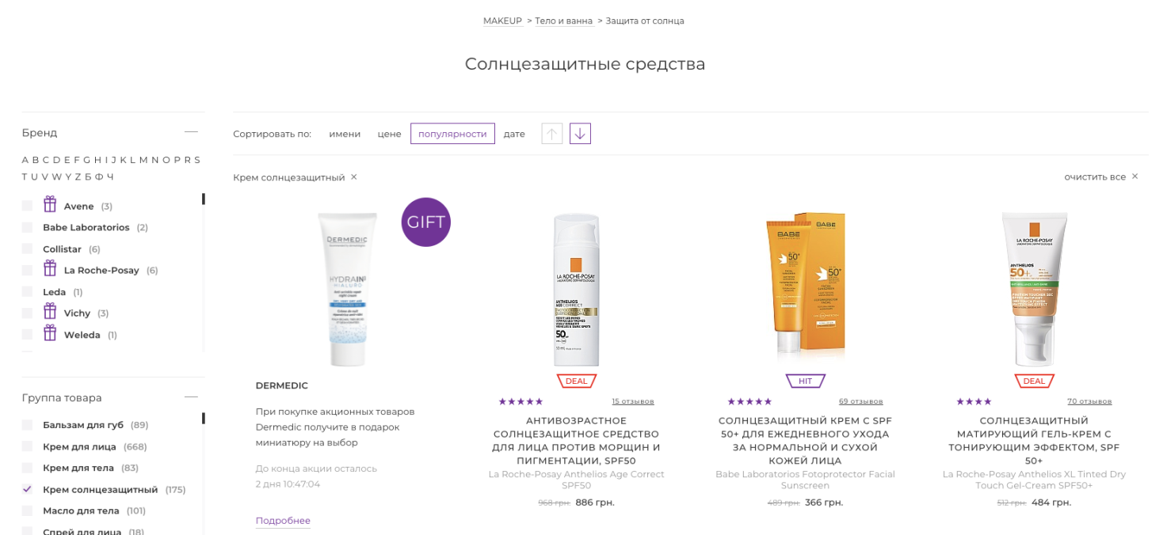Click the gift icon next to Weleda
The image size is (1167, 535).
(50, 332)
